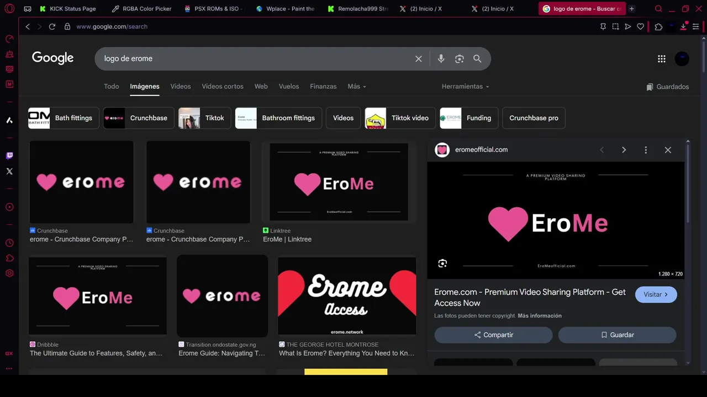The width and height of the screenshot is (707, 397).
Task: Open the Vuelos tab
Action: pyautogui.click(x=289, y=87)
